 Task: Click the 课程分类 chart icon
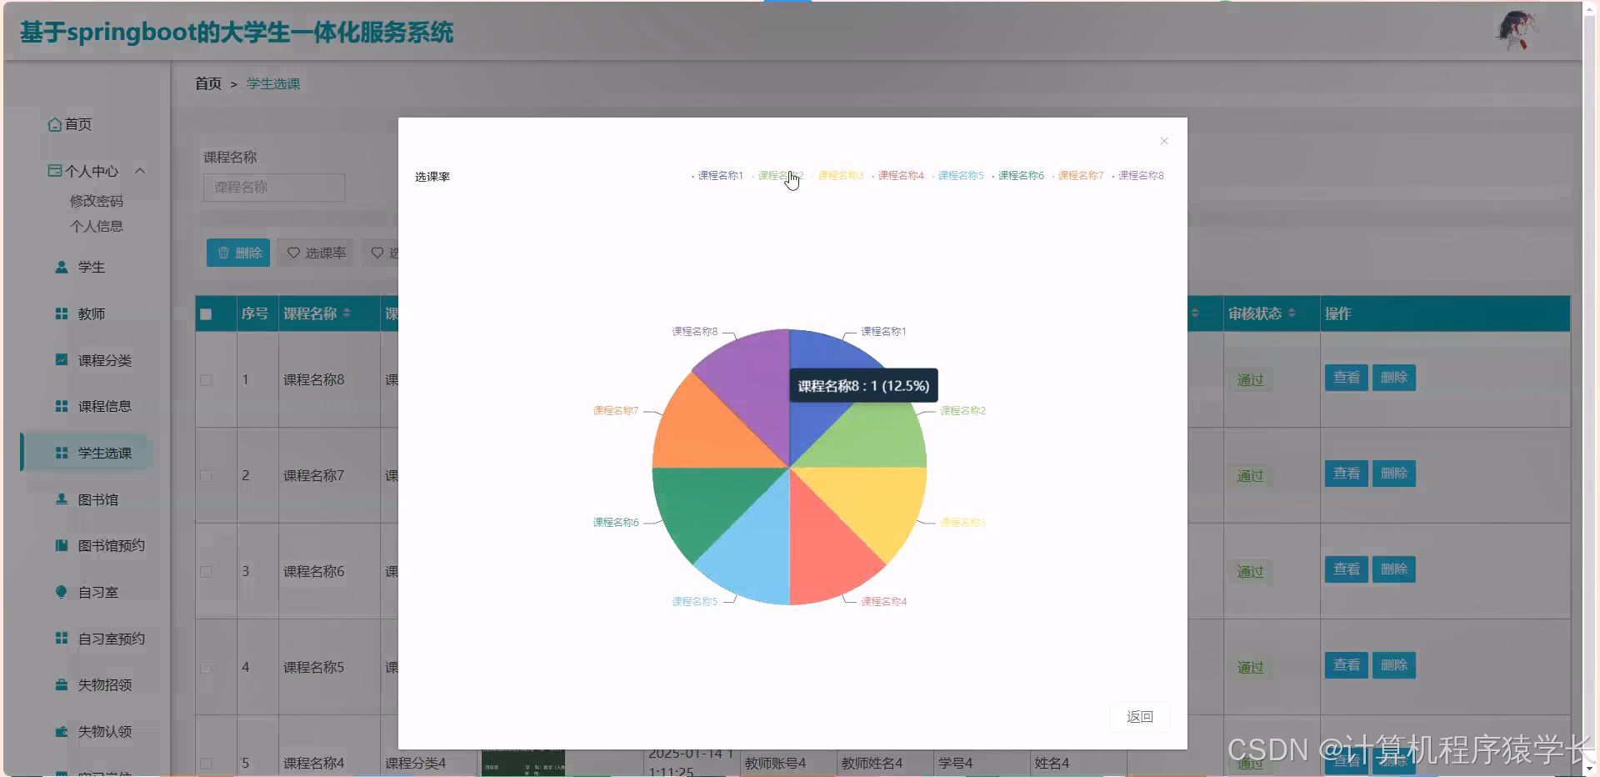point(62,360)
